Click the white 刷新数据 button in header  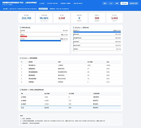tap(124, 3)
